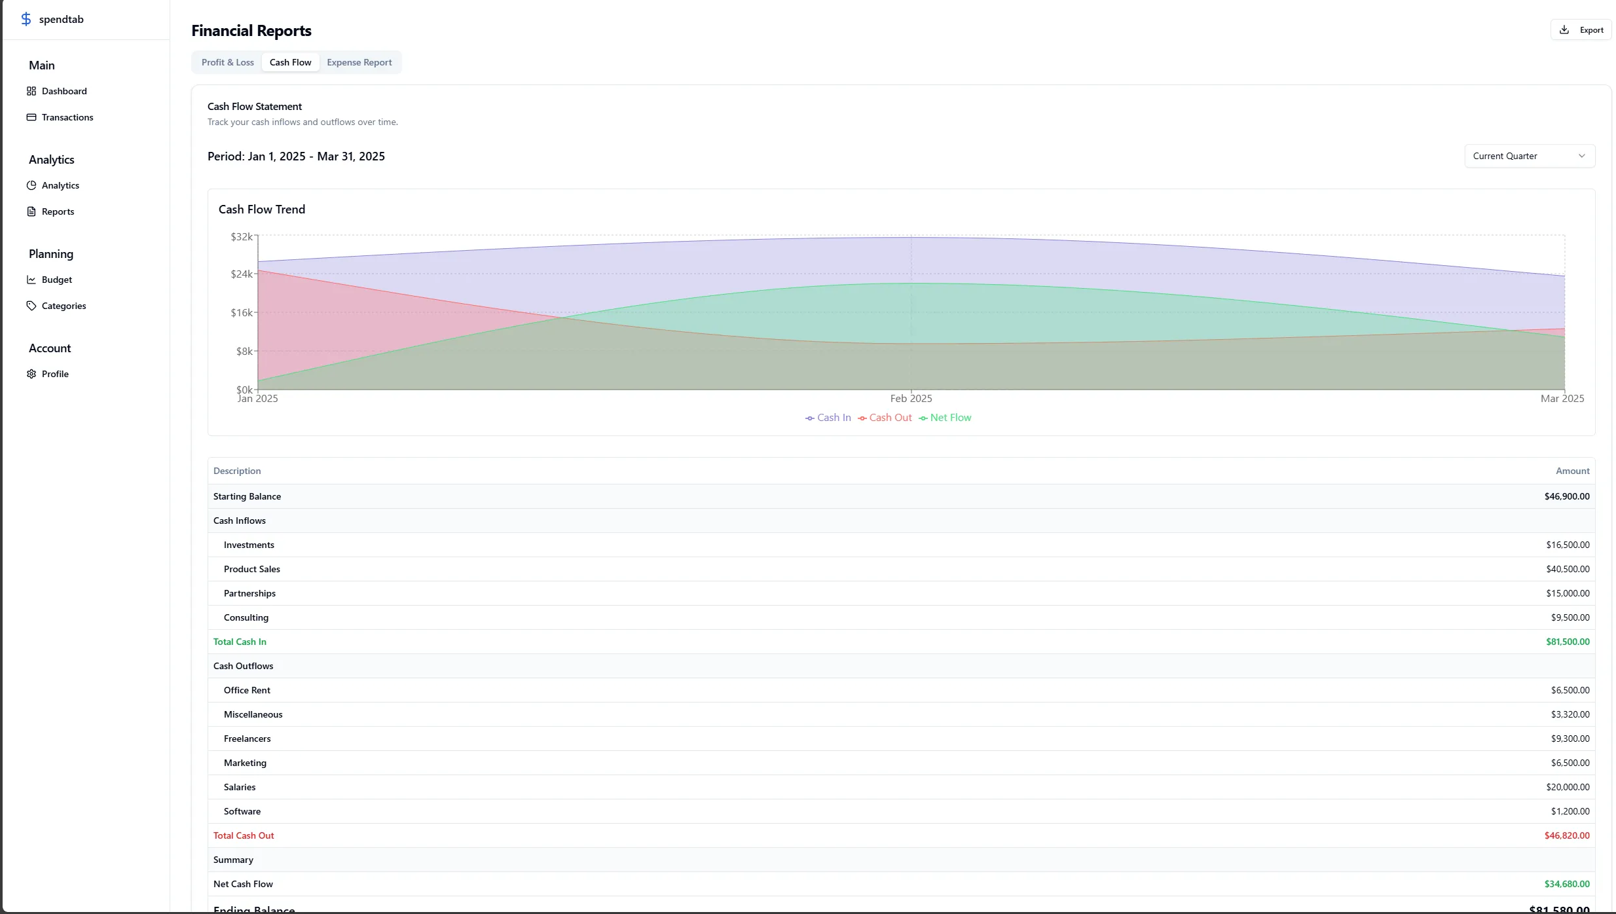Screen dimensions: 1616x914
Task: Open the Dashboard grid icon
Action: click(31, 91)
